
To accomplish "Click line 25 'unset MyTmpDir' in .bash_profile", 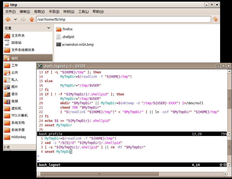I will pyautogui.click(x=58, y=125).
